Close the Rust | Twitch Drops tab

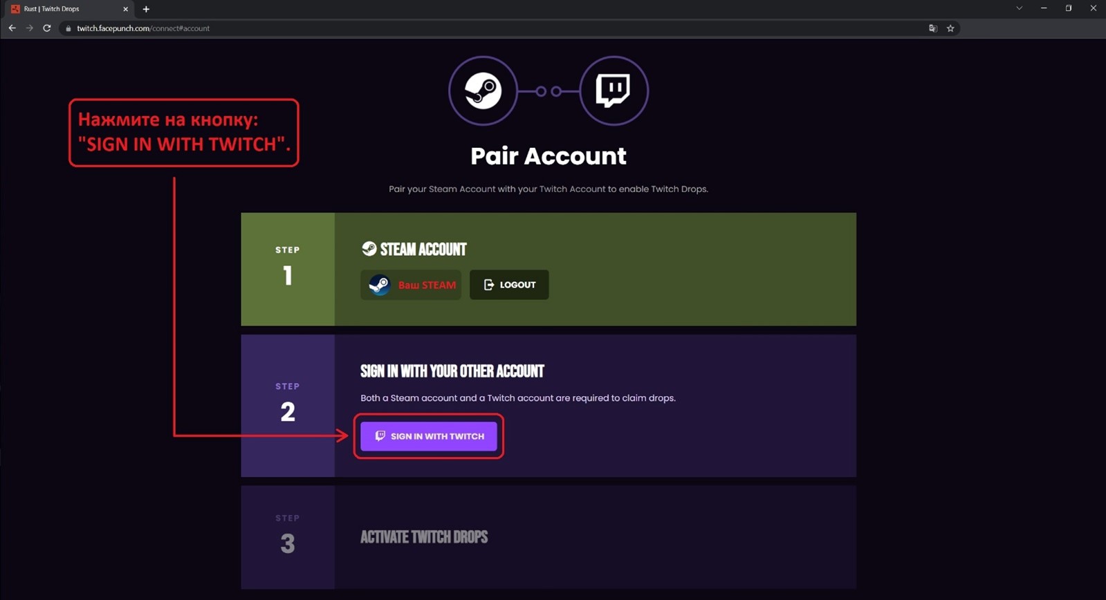point(126,9)
